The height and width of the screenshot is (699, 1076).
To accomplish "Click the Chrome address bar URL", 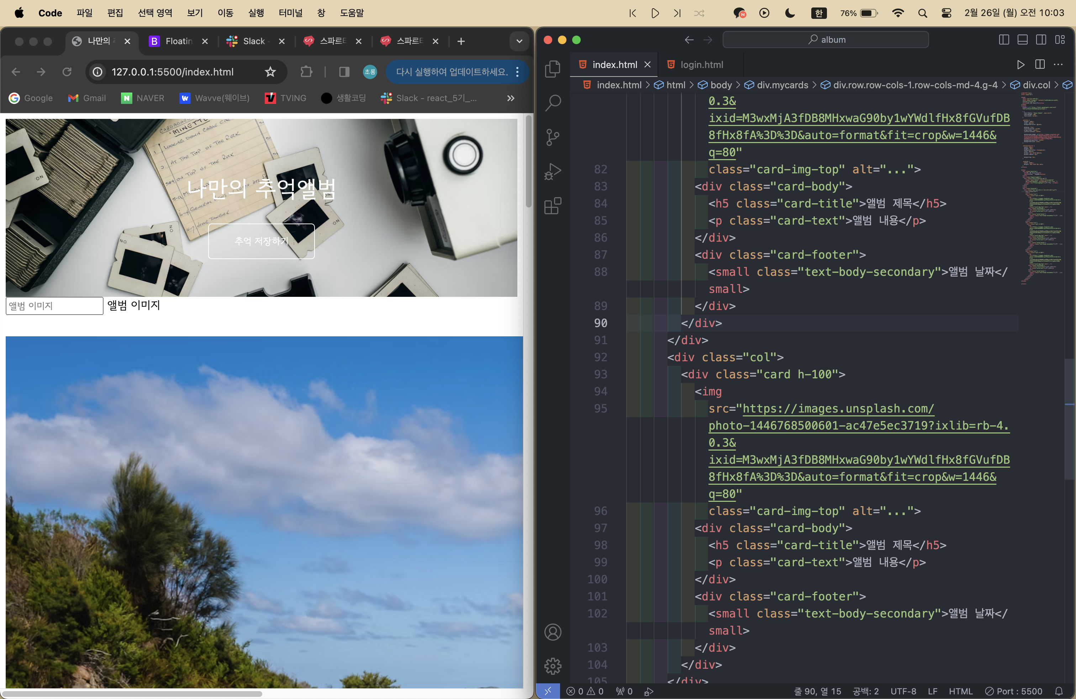I will tap(173, 72).
